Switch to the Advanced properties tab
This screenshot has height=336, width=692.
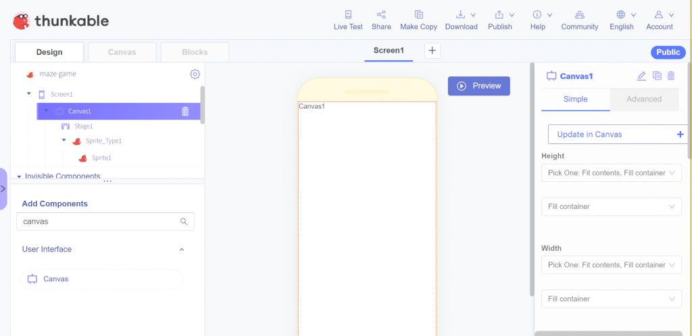coord(643,99)
